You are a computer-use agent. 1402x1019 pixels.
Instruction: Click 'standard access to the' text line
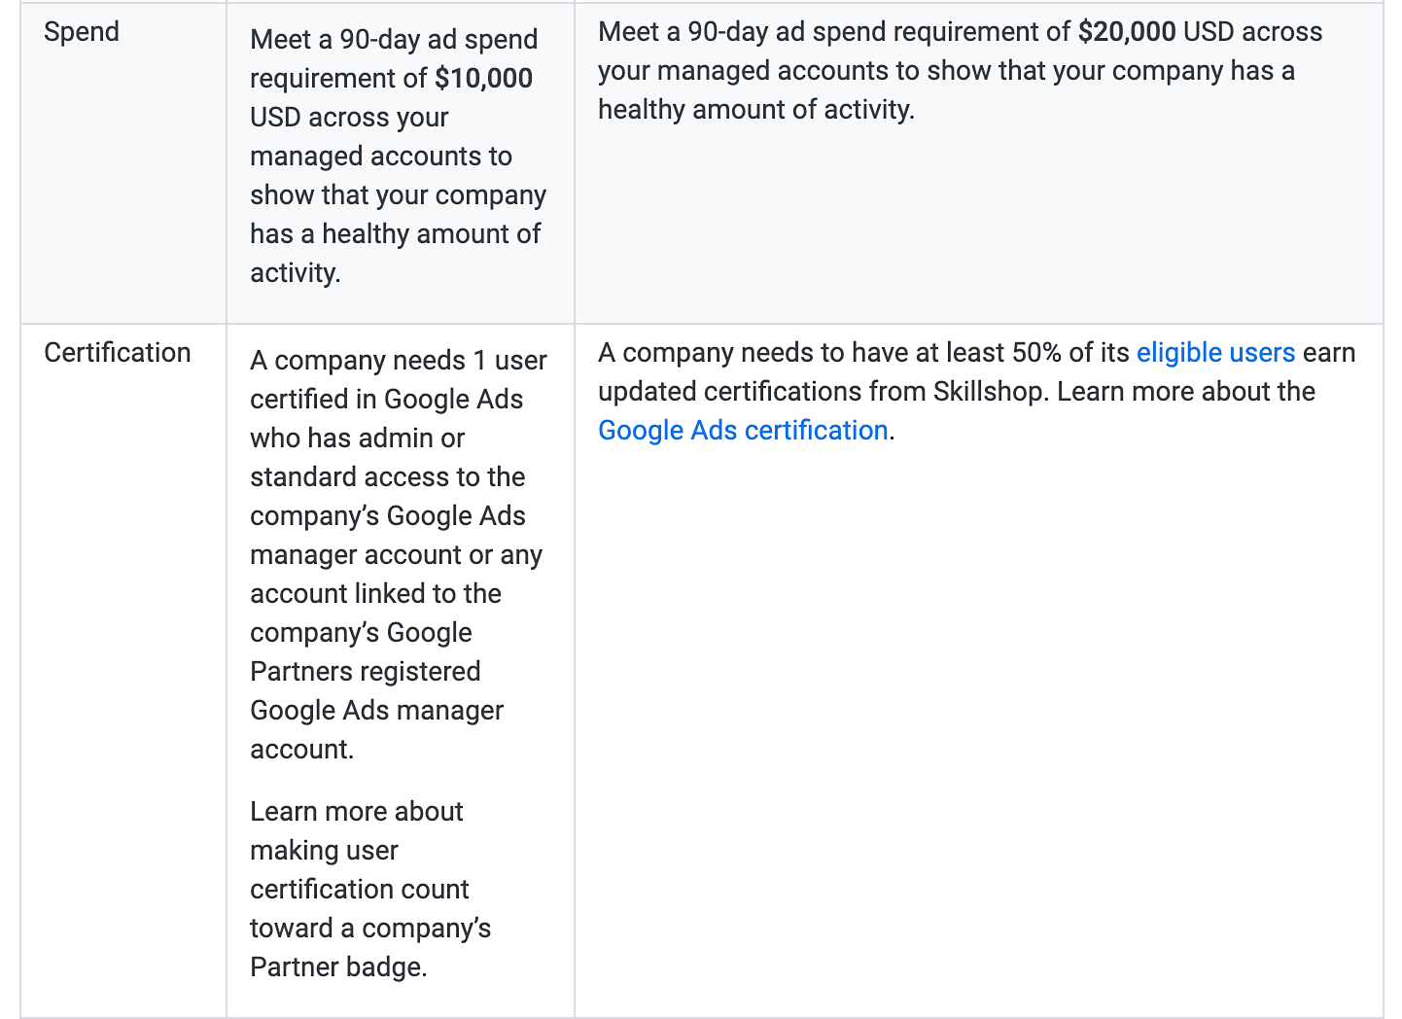(387, 477)
